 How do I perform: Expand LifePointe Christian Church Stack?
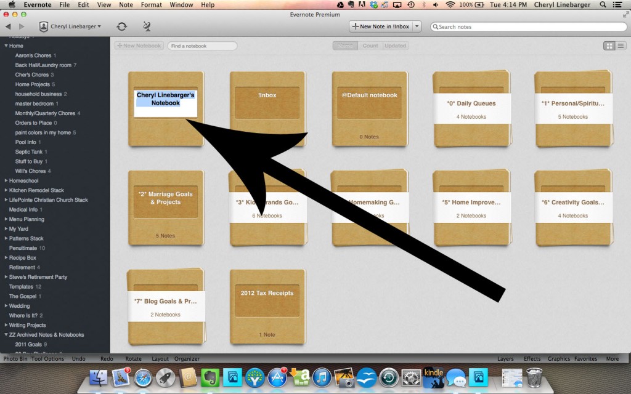6,200
